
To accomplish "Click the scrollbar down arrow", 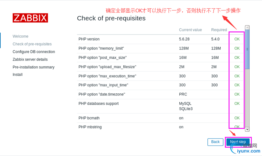I will pyautogui.click(x=247, y=129).
